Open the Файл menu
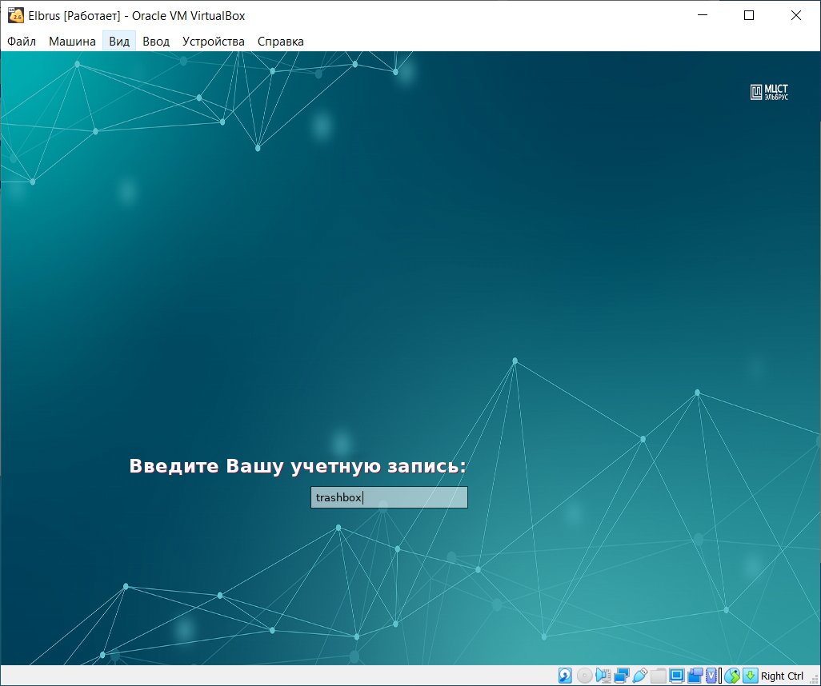821x686 pixels. (x=22, y=42)
